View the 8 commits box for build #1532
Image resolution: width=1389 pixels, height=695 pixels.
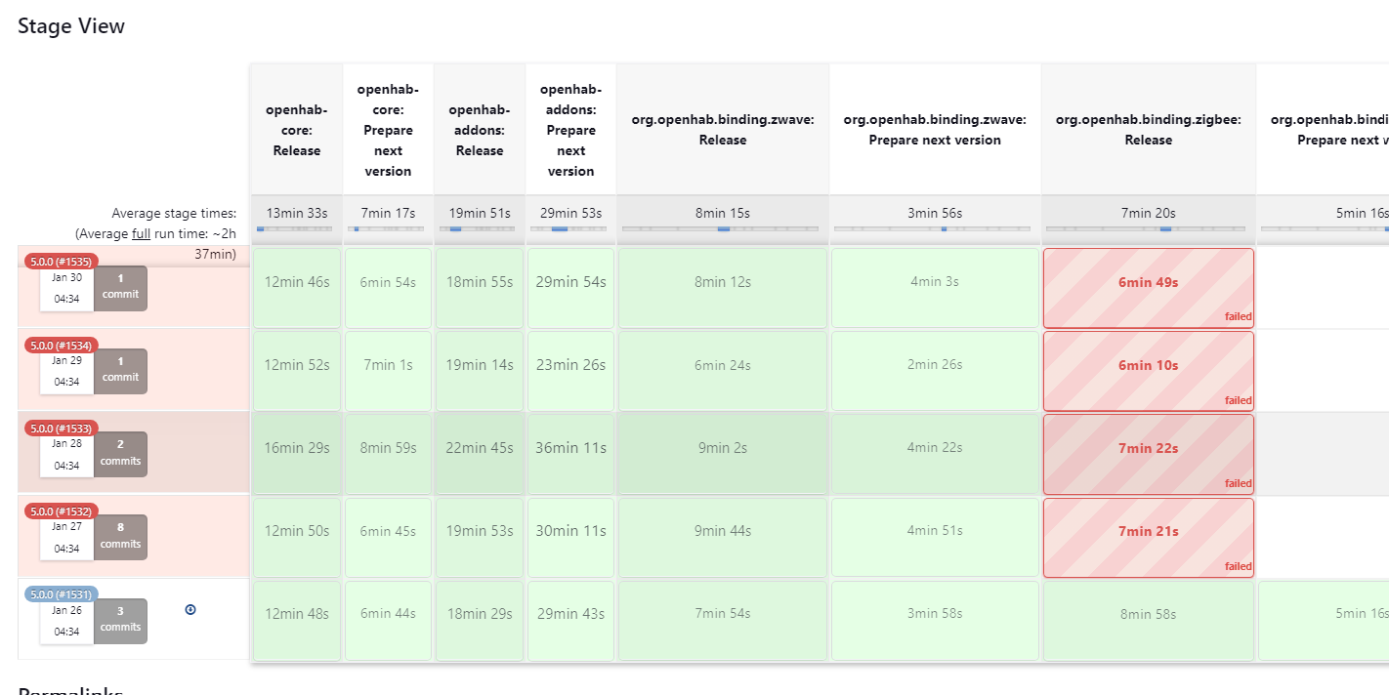pos(120,537)
